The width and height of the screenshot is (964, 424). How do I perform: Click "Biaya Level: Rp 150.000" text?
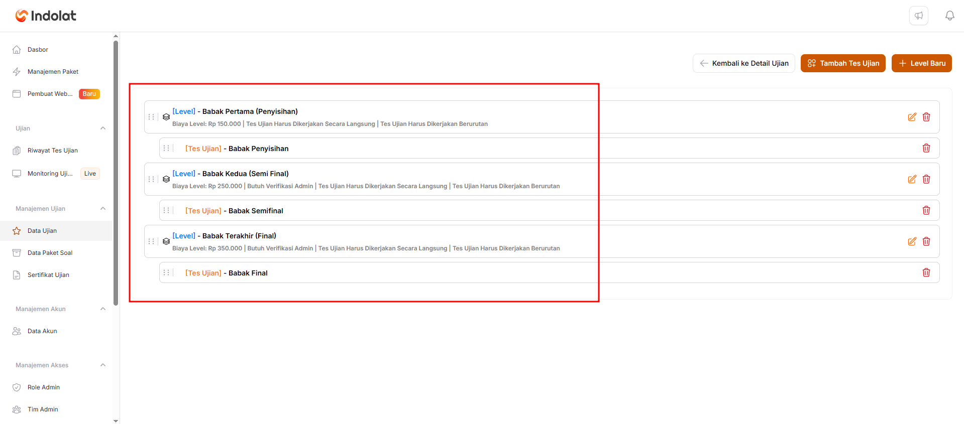(206, 124)
